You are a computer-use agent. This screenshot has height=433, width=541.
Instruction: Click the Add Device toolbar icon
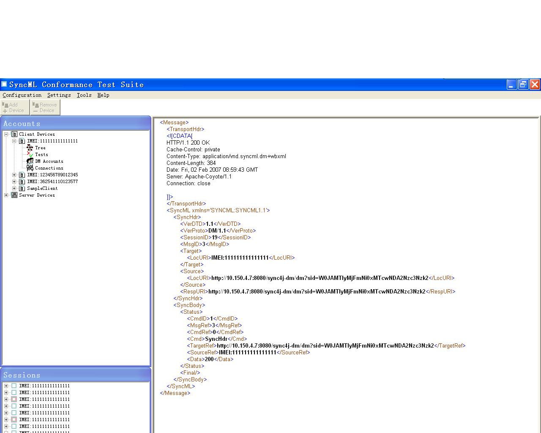click(x=15, y=107)
